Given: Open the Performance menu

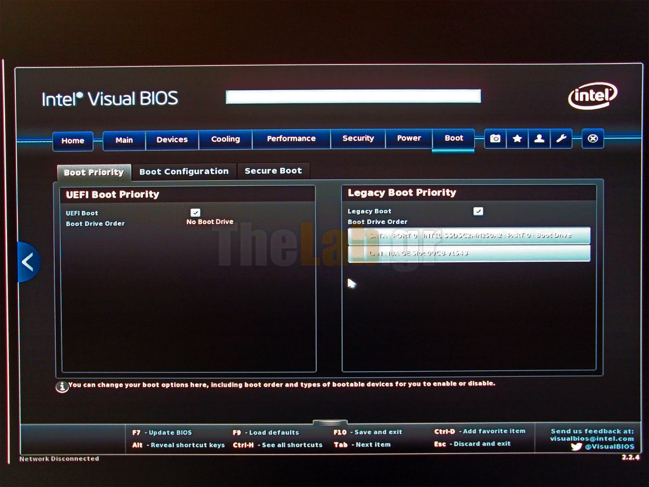Looking at the screenshot, I should click(291, 139).
